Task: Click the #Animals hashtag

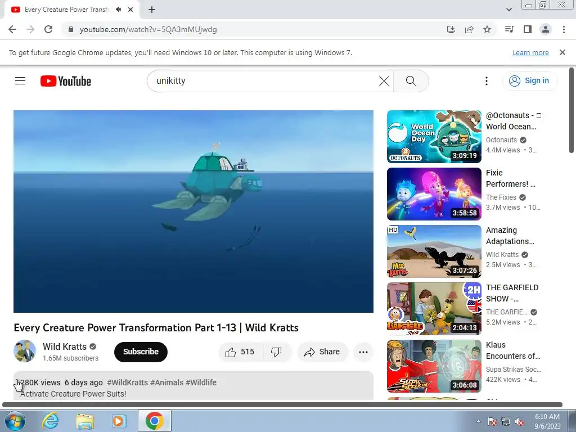Action: click(x=166, y=382)
